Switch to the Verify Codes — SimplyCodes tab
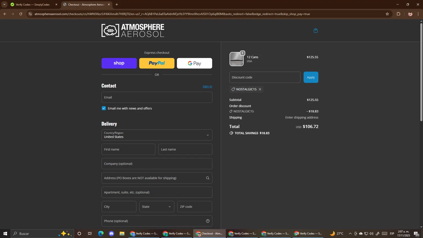Viewport: 423px width, 238px height. [32, 5]
